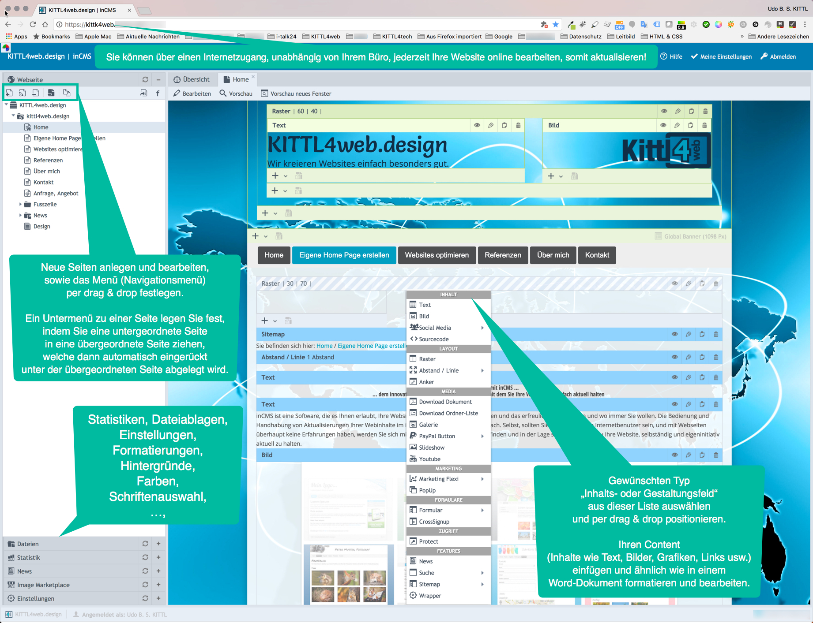Screen dimensions: 813x623
Task: Edit the Sitemap block
Action: (x=689, y=334)
